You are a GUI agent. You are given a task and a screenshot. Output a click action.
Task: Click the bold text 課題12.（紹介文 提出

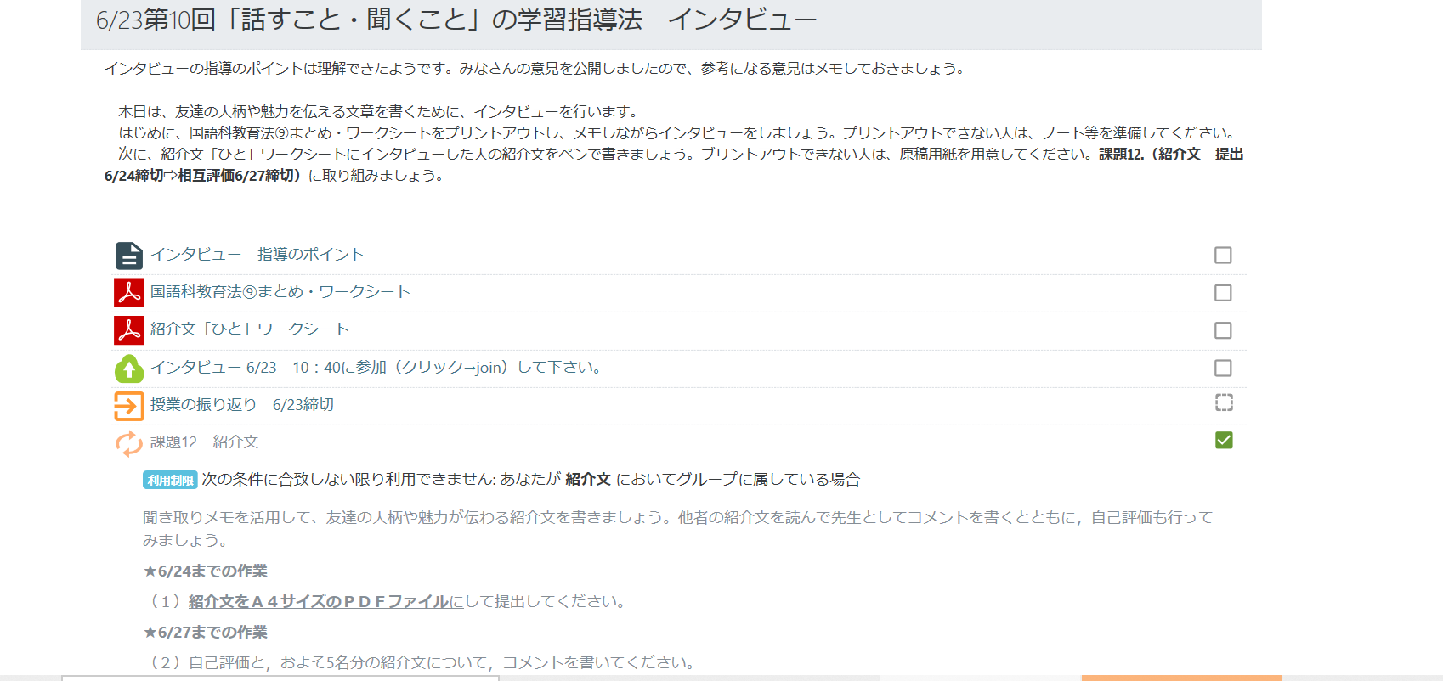point(1171,155)
